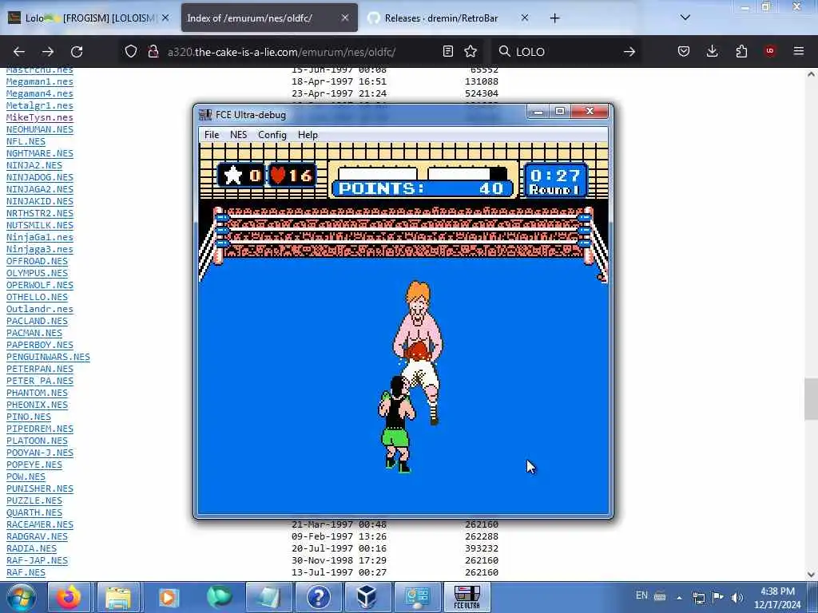Click the page scrollbar thumb
Screen dimensions: 818x613
[811, 399]
